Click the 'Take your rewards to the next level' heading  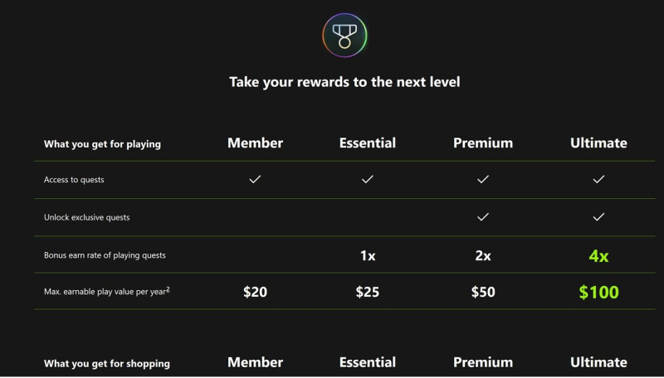click(344, 82)
